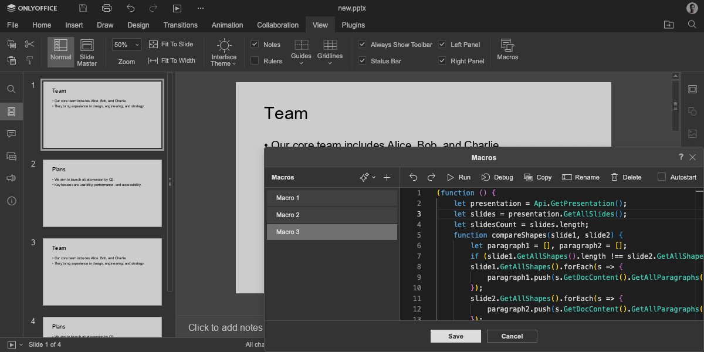This screenshot has height=352, width=704.
Task: Rename the selected macro
Action: pos(580,177)
